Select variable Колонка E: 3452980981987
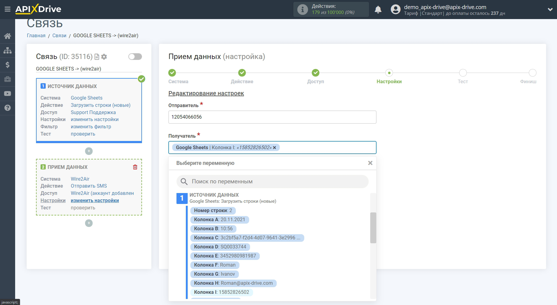 pyautogui.click(x=225, y=256)
